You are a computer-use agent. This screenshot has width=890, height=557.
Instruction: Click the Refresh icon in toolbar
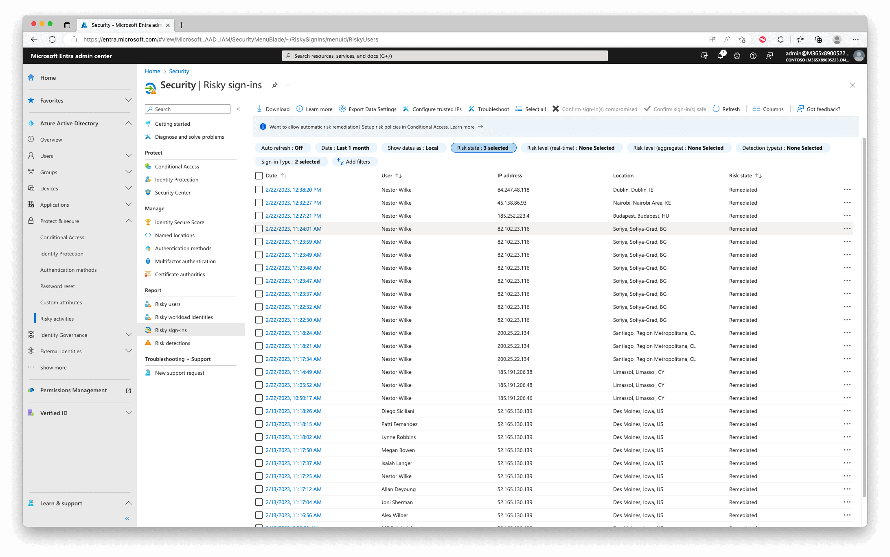point(716,109)
